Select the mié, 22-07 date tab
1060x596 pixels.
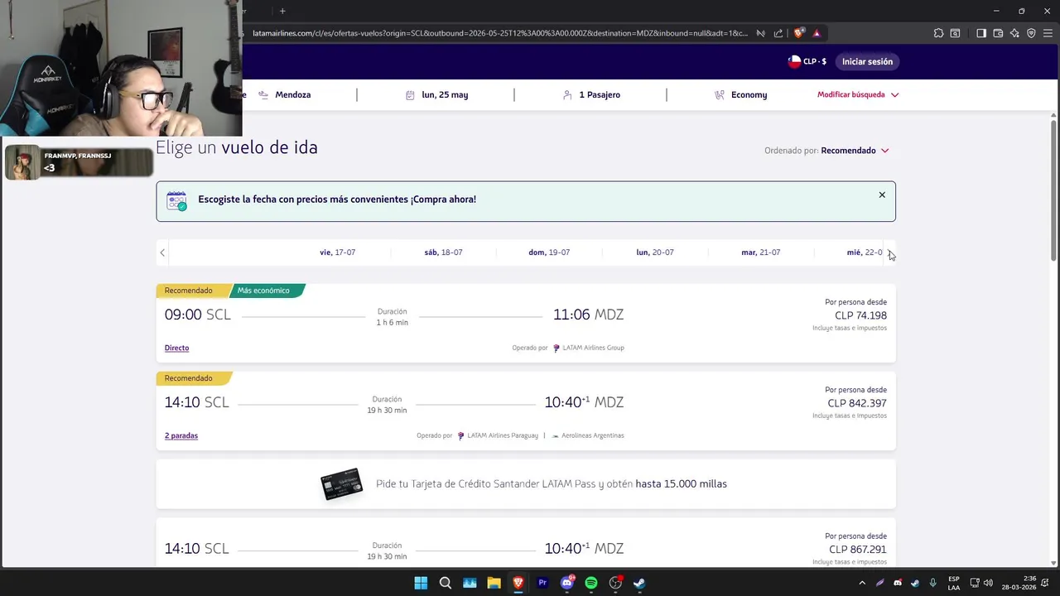coord(865,252)
